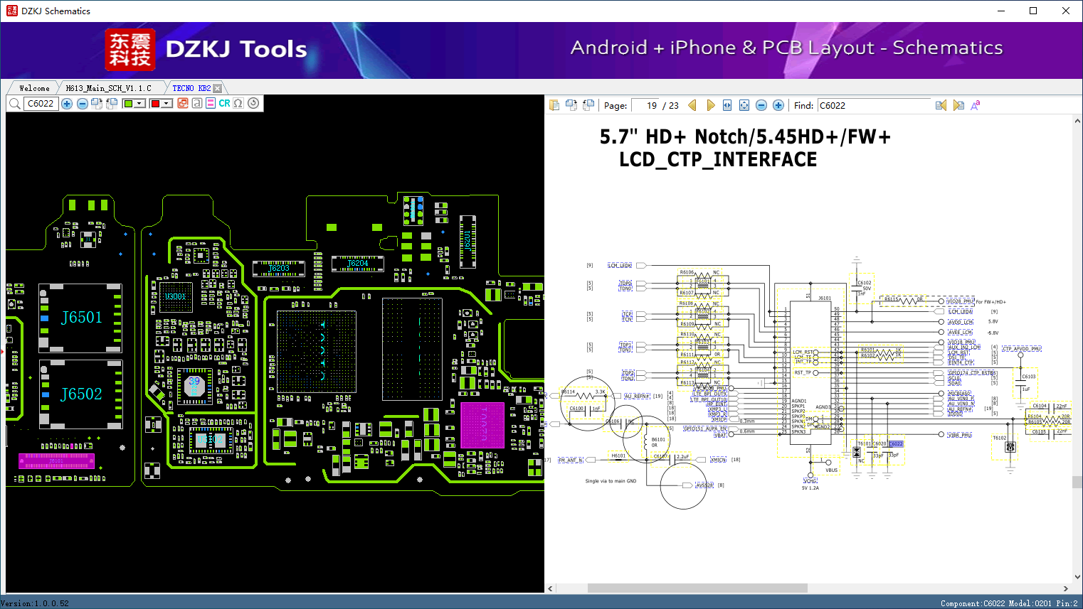Go to the next schematic page
The image size is (1083, 609).
[x=710, y=105]
